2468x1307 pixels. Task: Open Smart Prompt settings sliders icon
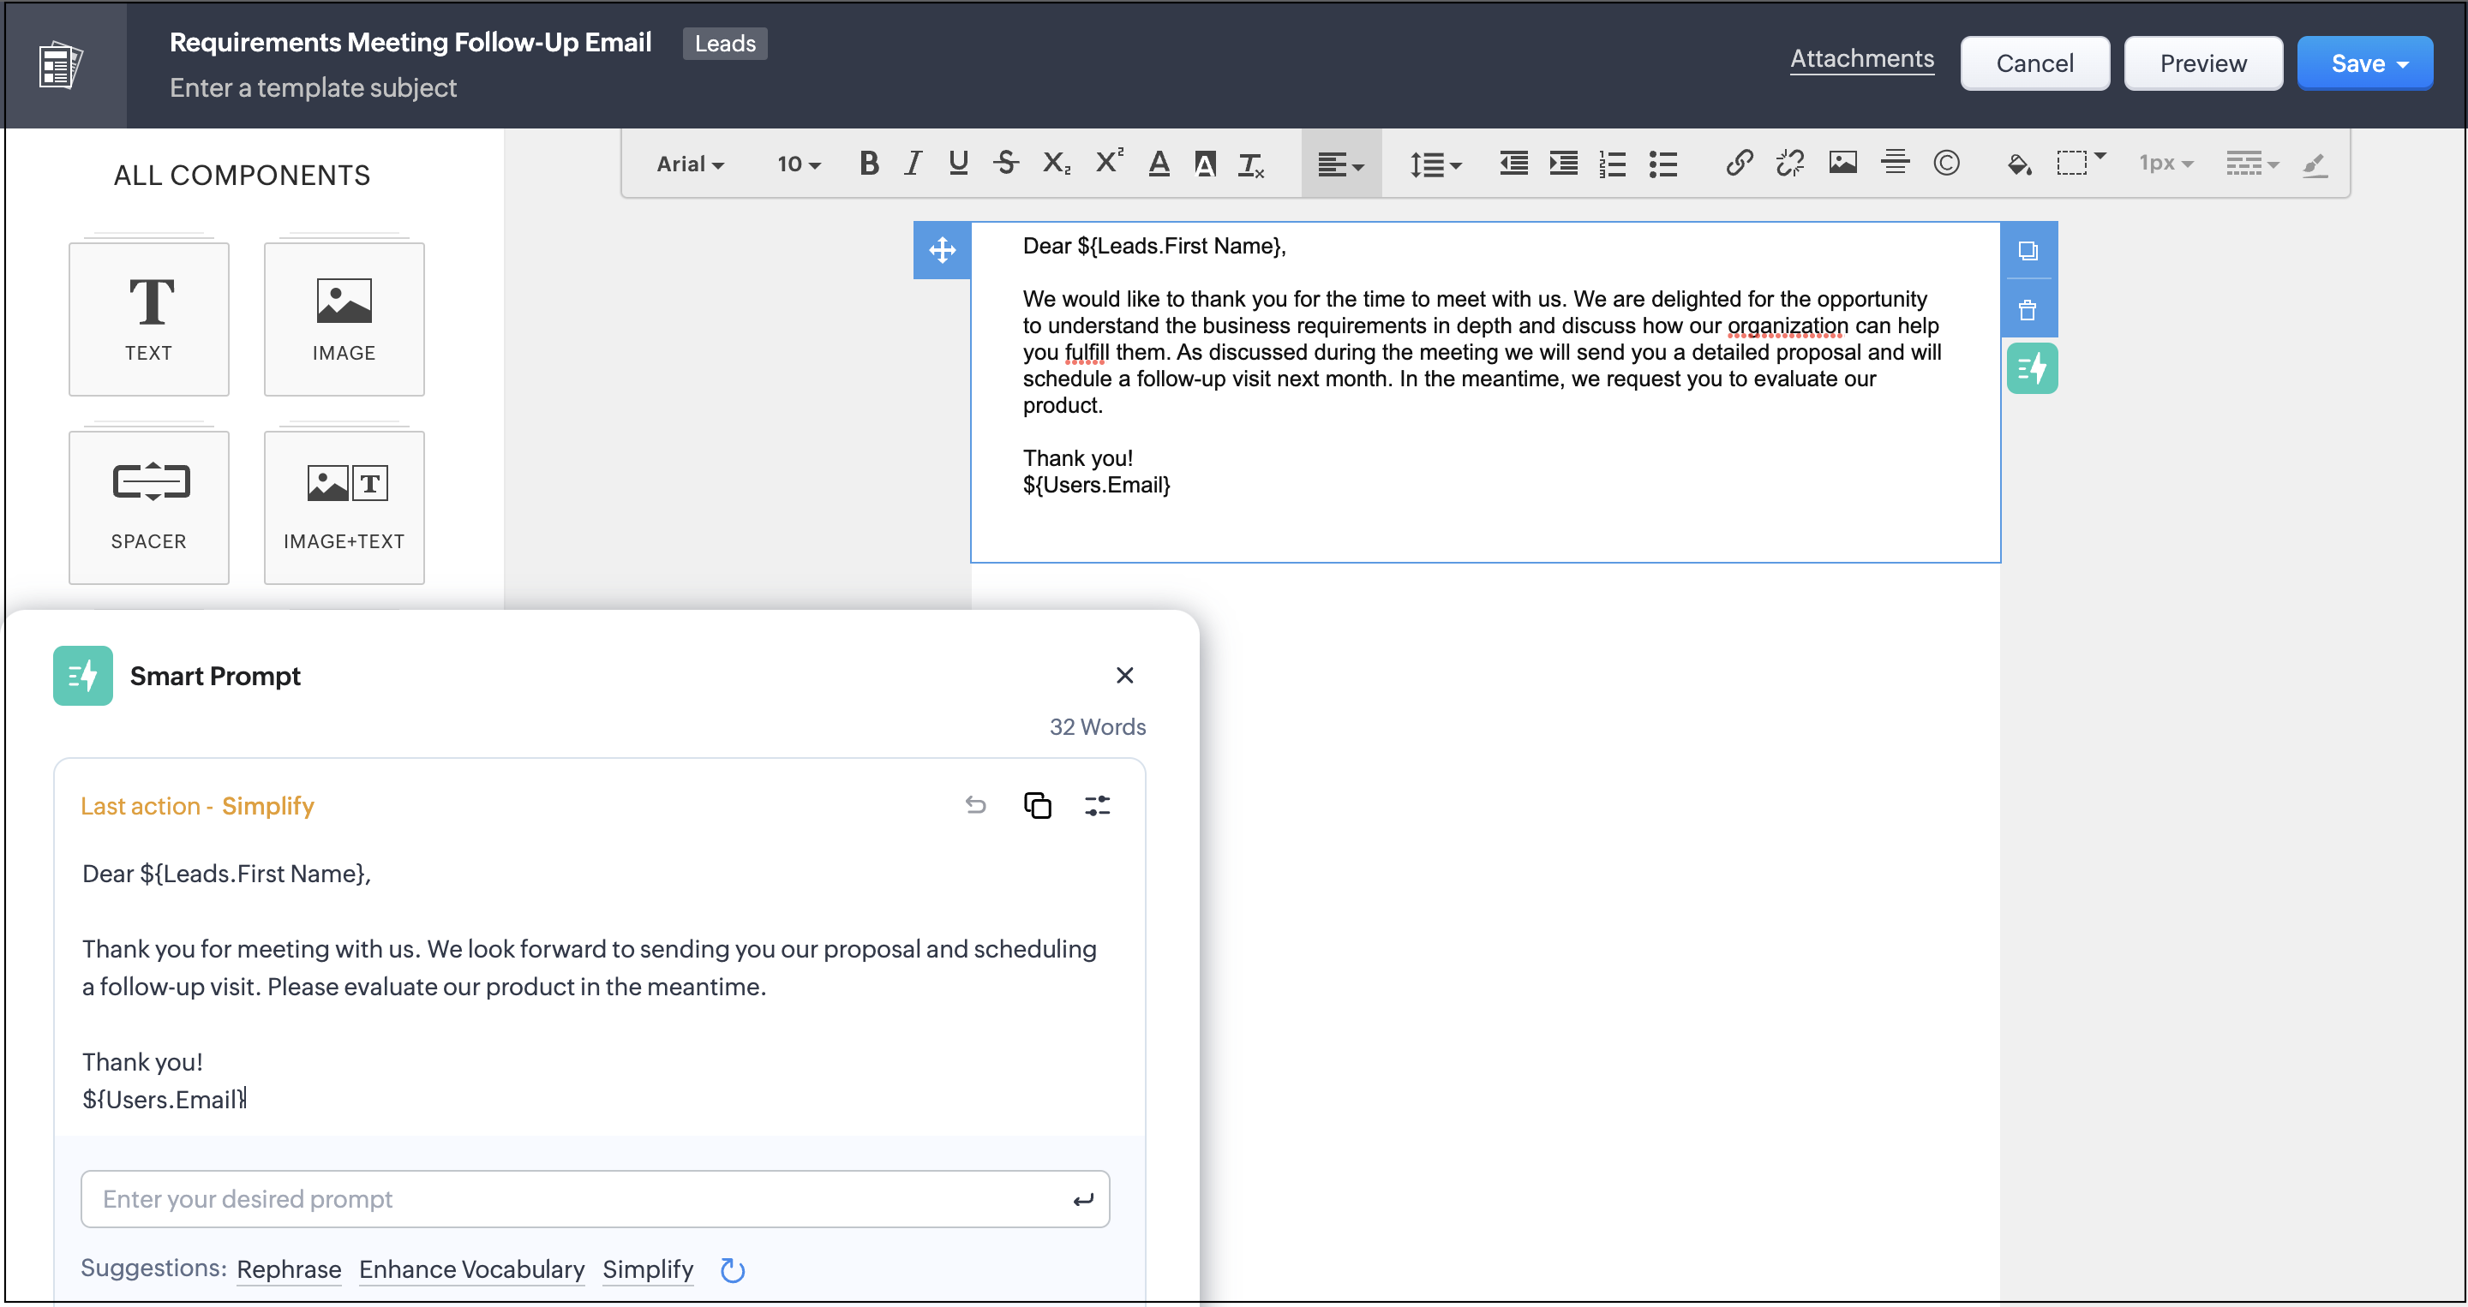coord(1097,806)
